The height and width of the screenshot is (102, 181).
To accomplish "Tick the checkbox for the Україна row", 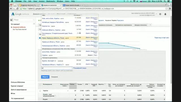I will tap(40, 91).
